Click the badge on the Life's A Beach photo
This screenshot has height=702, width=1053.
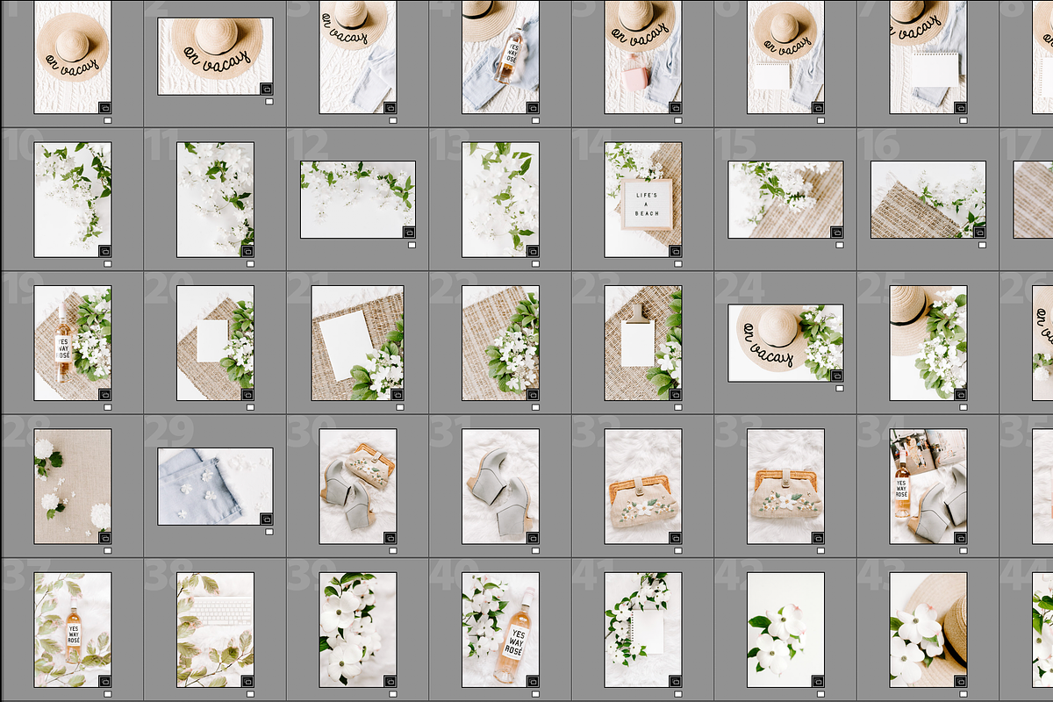point(675,250)
